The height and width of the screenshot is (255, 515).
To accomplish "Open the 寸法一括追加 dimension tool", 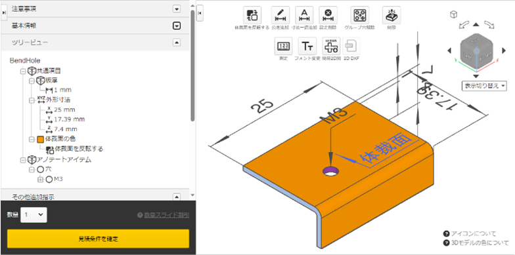I will (x=305, y=15).
